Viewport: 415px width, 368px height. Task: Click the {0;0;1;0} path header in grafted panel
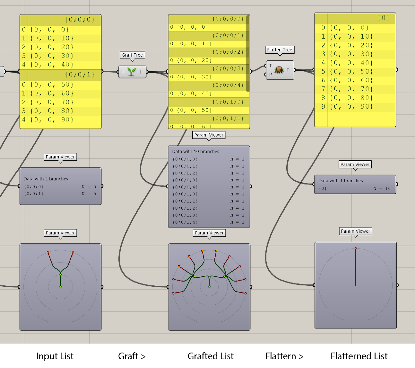tap(209, 102)
